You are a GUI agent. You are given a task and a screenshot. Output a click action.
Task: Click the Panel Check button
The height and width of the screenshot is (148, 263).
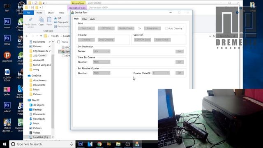coord(162,40)
